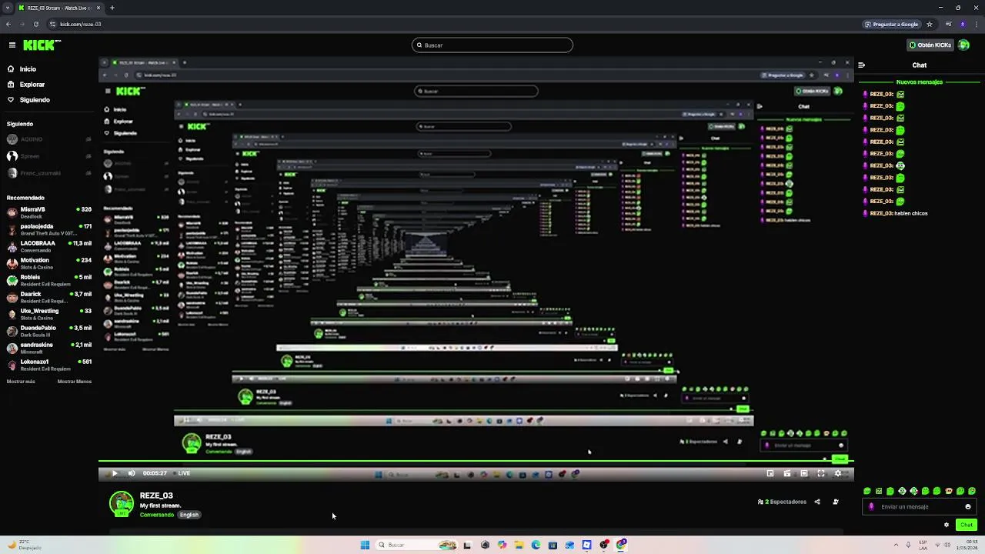Open main player settings gear

(838, 473)
